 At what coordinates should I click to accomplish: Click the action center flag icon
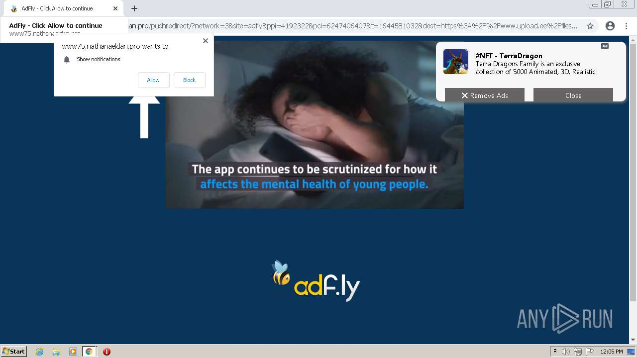tap(589, 352)
